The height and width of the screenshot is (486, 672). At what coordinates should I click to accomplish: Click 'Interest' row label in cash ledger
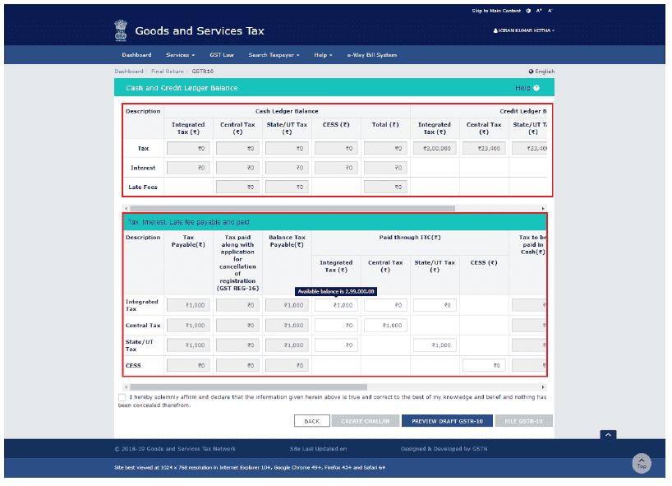point(143,168)
